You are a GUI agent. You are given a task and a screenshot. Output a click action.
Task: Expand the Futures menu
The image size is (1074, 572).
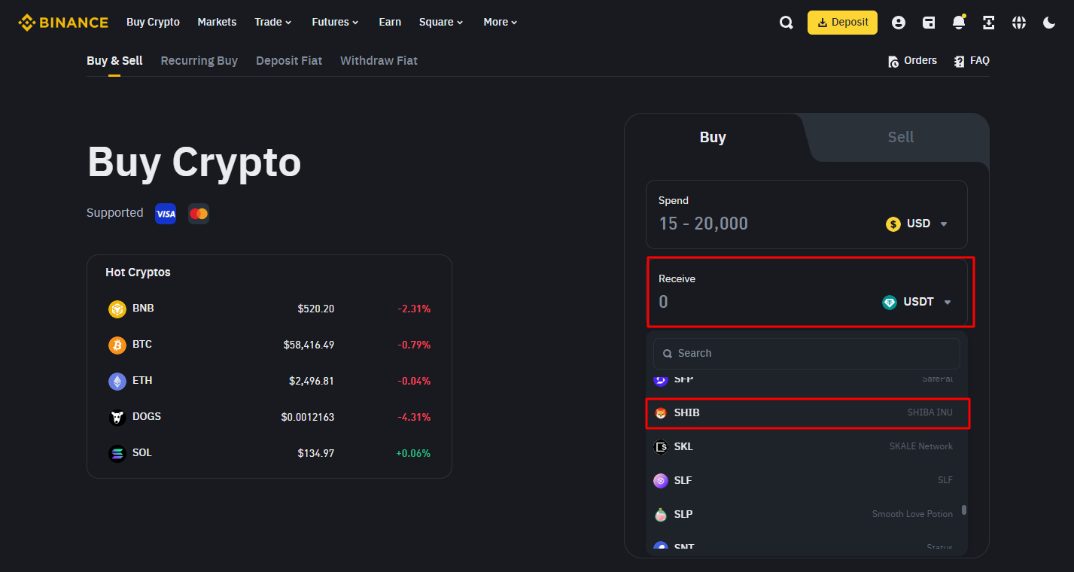click(x=335, y=22)
